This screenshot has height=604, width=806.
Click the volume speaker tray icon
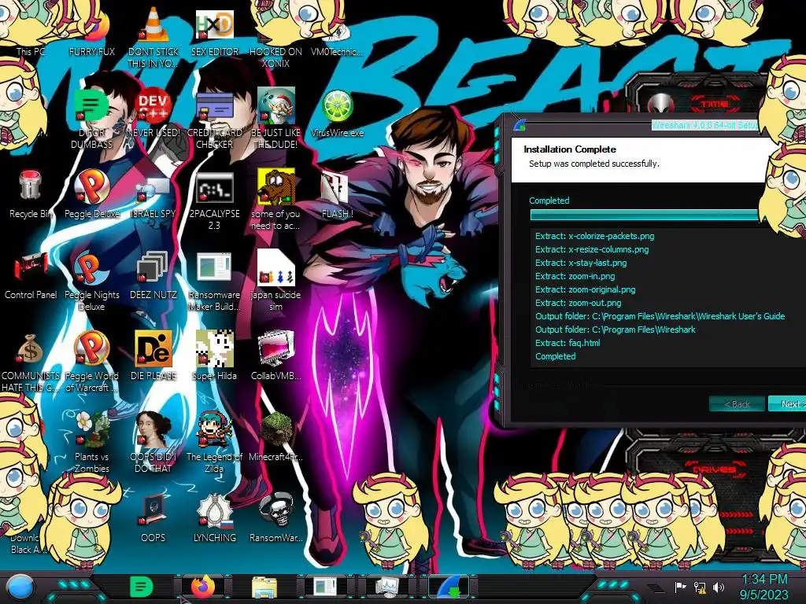pos(719,587)
